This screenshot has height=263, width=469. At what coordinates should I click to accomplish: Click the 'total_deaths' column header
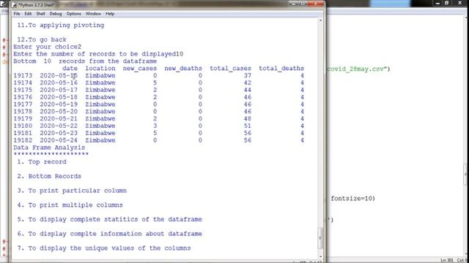(281, 68)
